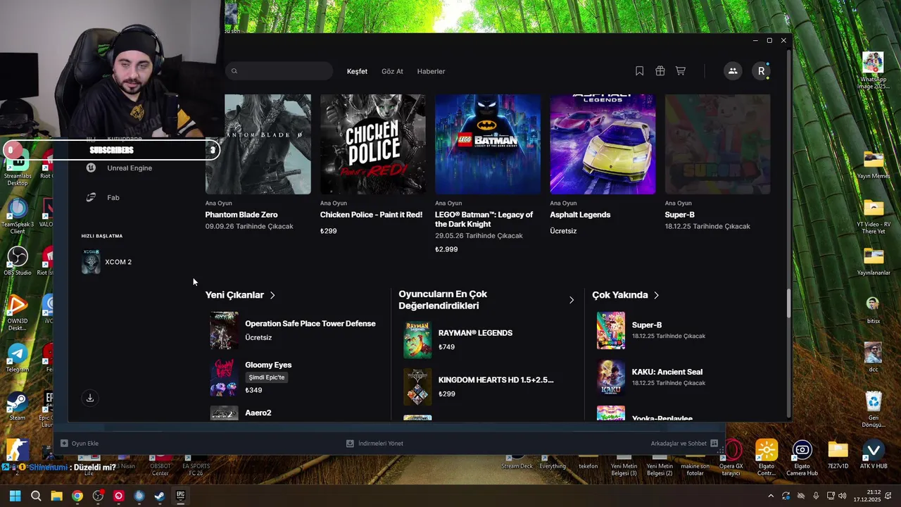Open the KAKU: Ancient Seal thumbnail
901x507 pixels.
[610, 377]
